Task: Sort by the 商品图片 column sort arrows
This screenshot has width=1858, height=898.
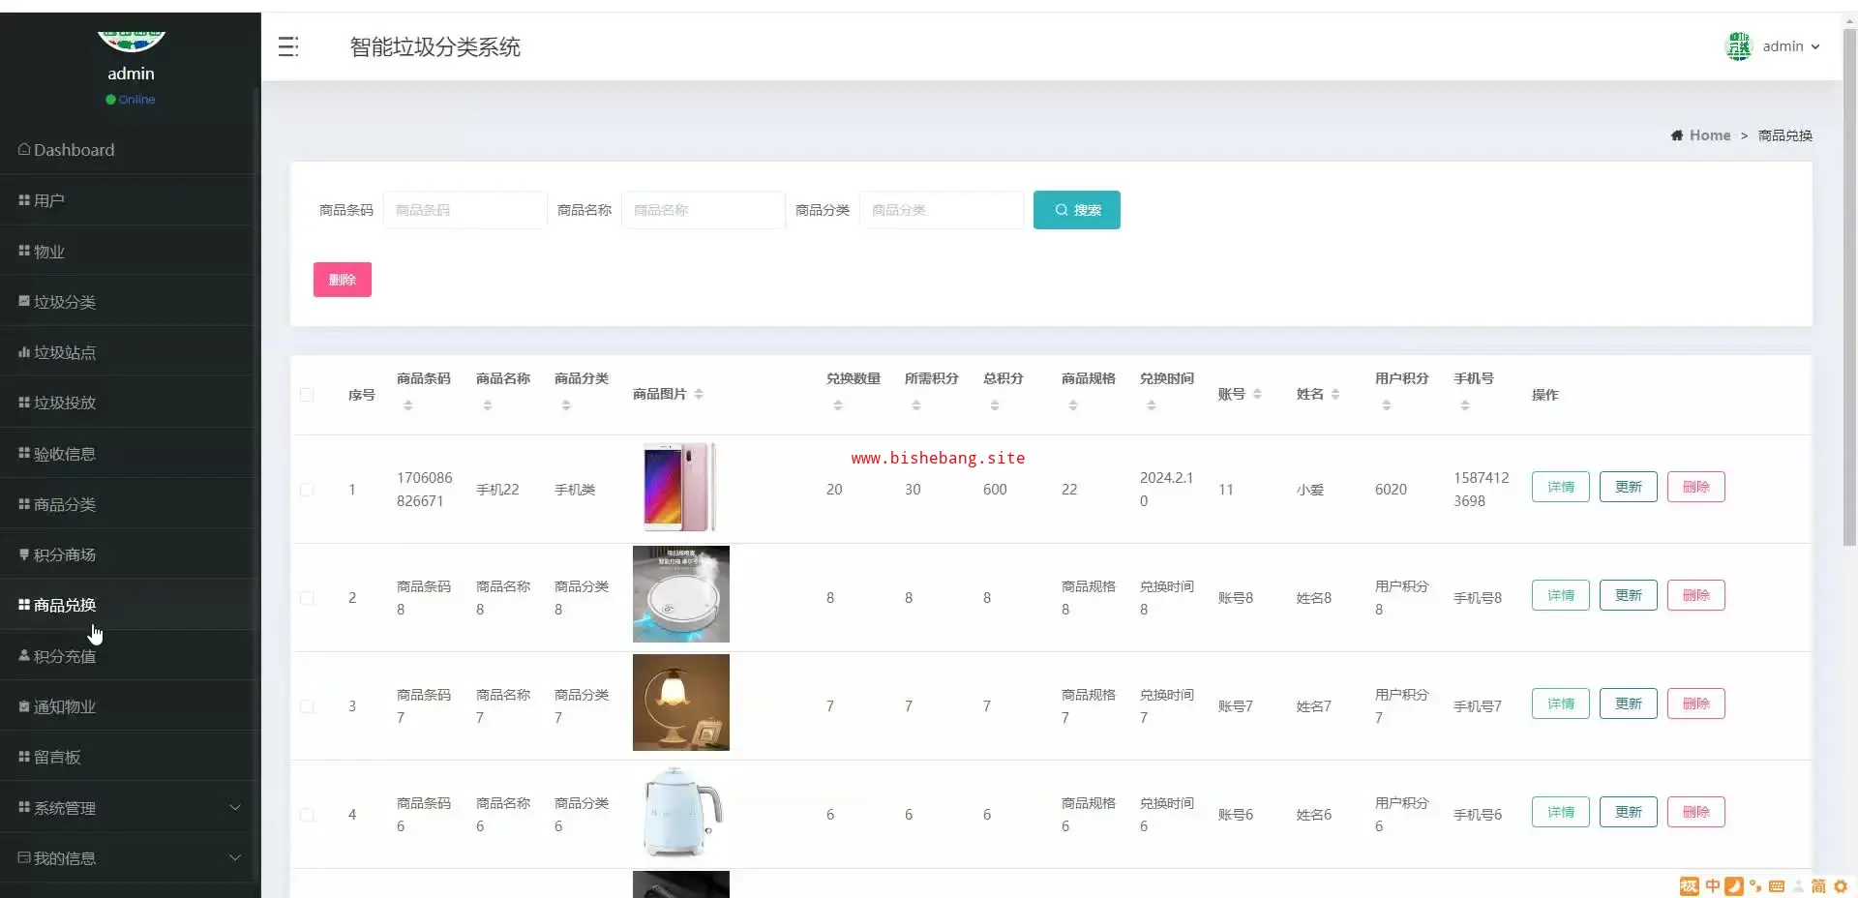Action: click(699, 394)
